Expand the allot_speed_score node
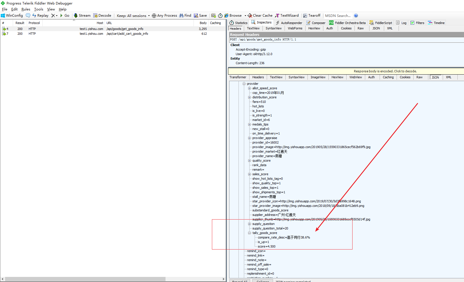464x282 pixels. pyautogui.click(x=250, y=88)
